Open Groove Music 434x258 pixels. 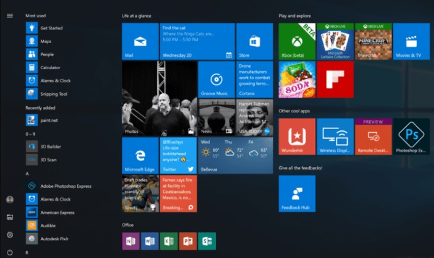pos(216,79)
